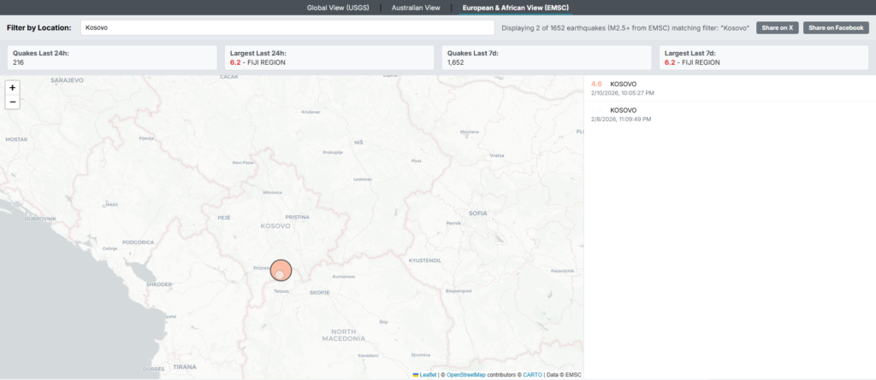Switch to Global View (USGS) tab
This screenshot has width=876, height=380.
329,8
